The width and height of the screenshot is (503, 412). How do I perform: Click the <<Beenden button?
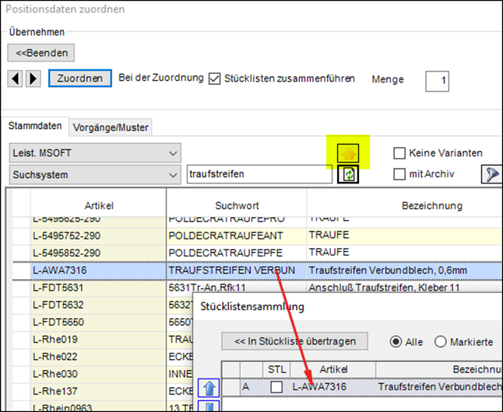pyautogui.click(x=42, y=53)
